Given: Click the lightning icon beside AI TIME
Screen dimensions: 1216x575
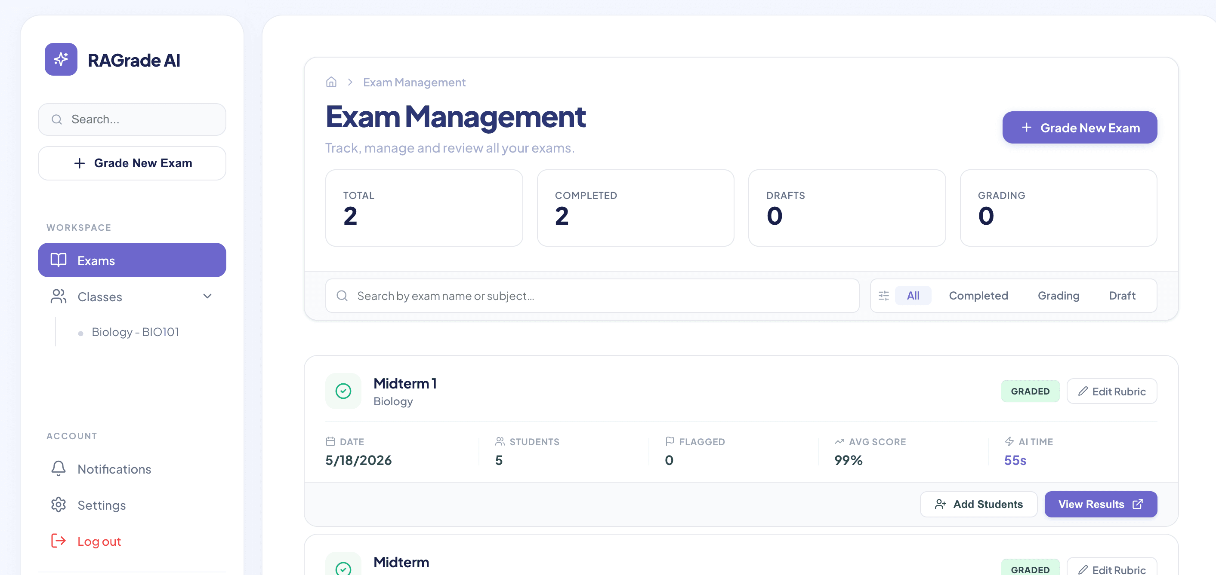Looking at the screenshot, I should tap(1009, 442).
